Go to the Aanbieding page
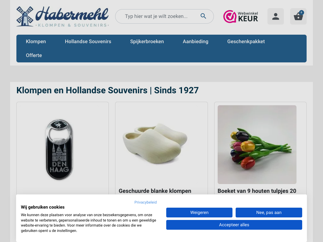 coord(196,42)
